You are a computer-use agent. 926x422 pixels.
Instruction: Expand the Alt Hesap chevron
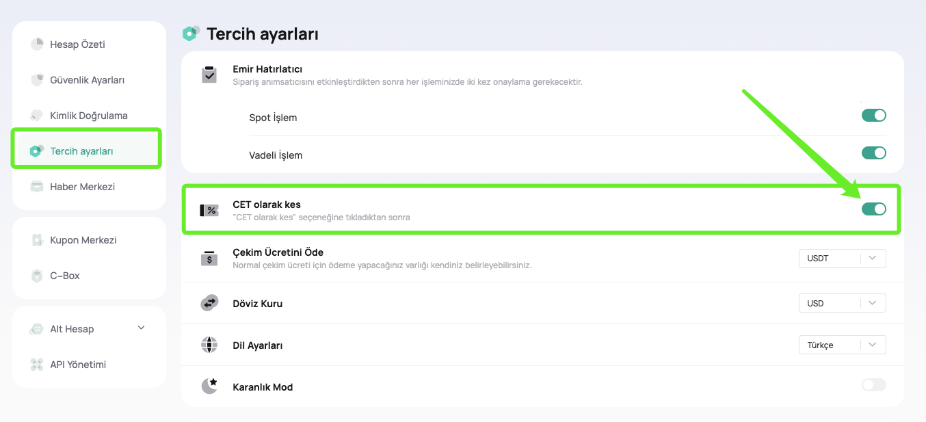(142, 328)
